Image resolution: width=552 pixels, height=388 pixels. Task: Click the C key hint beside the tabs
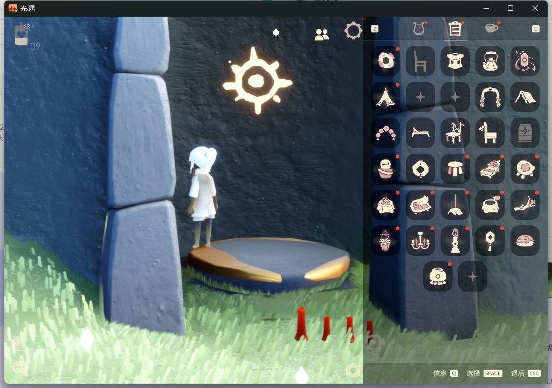tap(535, 29)
